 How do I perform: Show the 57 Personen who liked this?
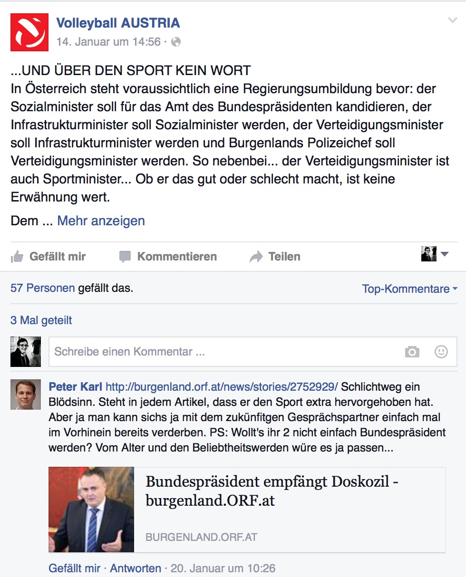click(x=43, y=288)
